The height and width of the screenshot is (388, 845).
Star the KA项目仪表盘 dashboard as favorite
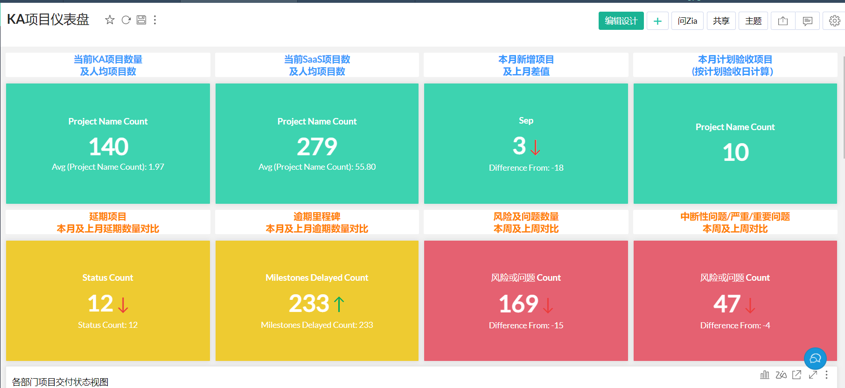point(110,20)
